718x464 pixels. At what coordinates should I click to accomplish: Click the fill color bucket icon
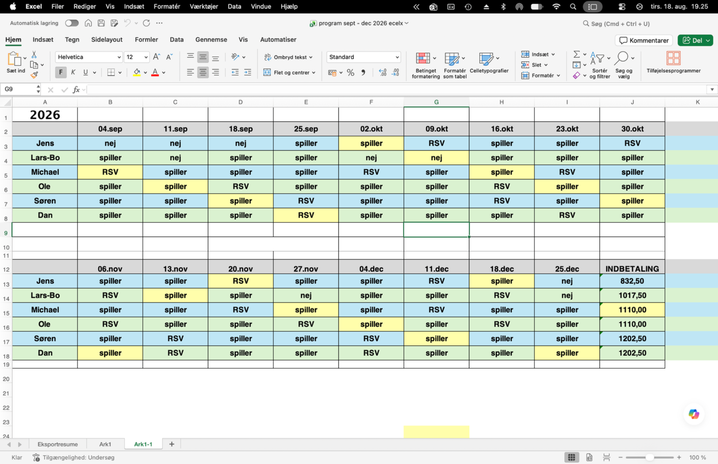point(137,72)
